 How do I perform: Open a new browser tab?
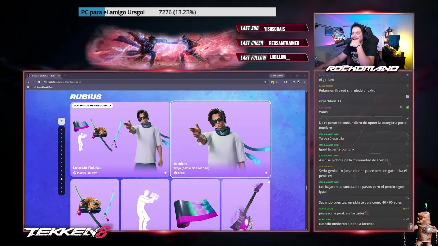click(64, 76)
